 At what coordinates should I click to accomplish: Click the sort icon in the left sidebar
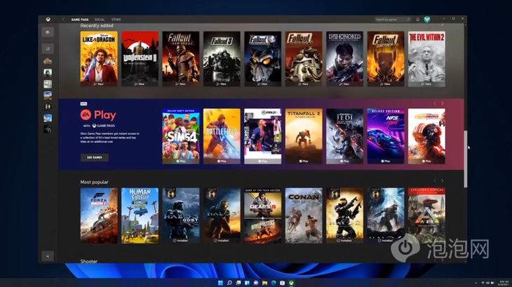point(48,48)
